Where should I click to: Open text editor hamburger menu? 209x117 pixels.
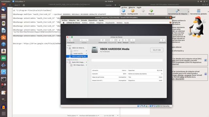(115, 5)
